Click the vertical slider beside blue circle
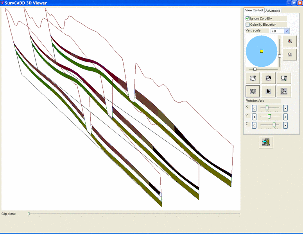 280,56
